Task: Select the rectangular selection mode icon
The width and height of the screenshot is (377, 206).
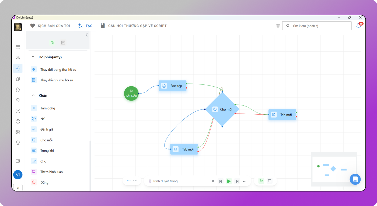Action: [270, 181]
